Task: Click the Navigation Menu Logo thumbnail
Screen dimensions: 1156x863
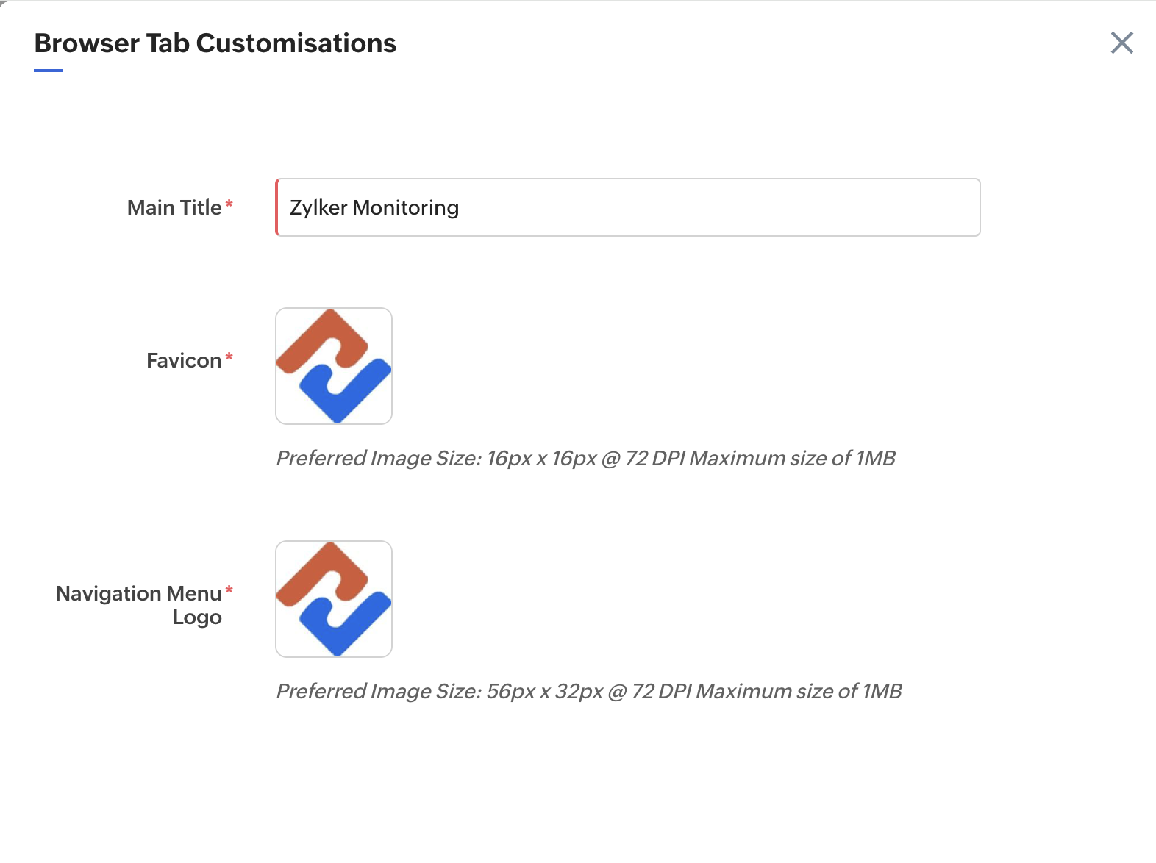Action: click(x=334, y=599)
